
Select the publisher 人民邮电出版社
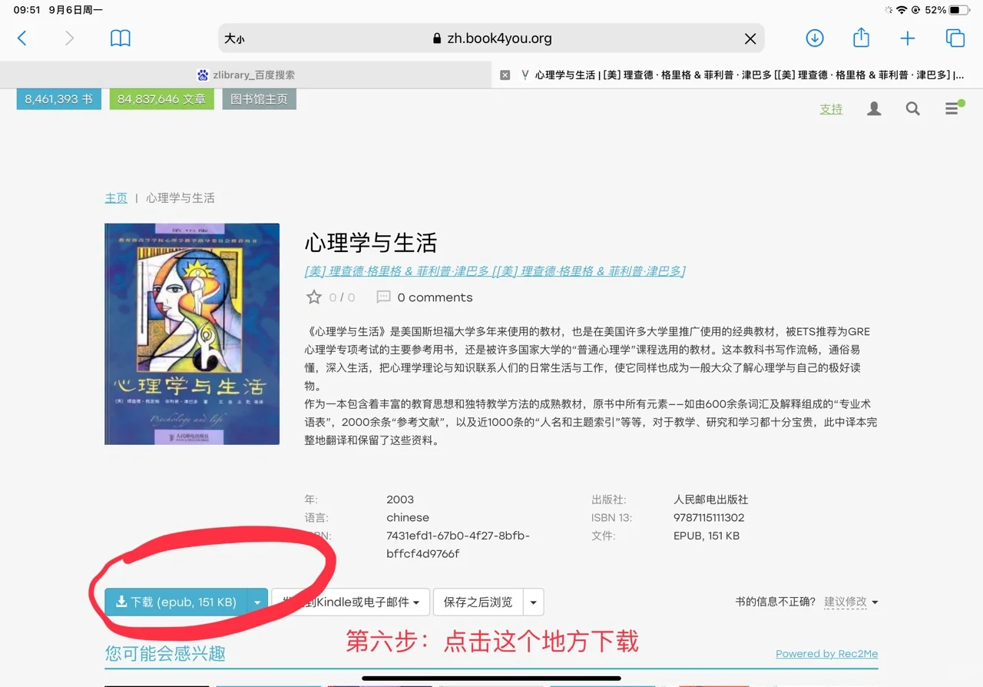click(x=710, y=499)
